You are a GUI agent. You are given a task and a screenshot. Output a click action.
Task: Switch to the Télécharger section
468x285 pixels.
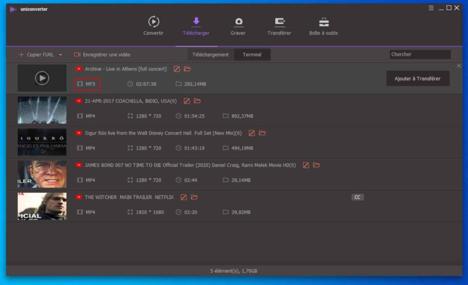(x=196, y=26)
